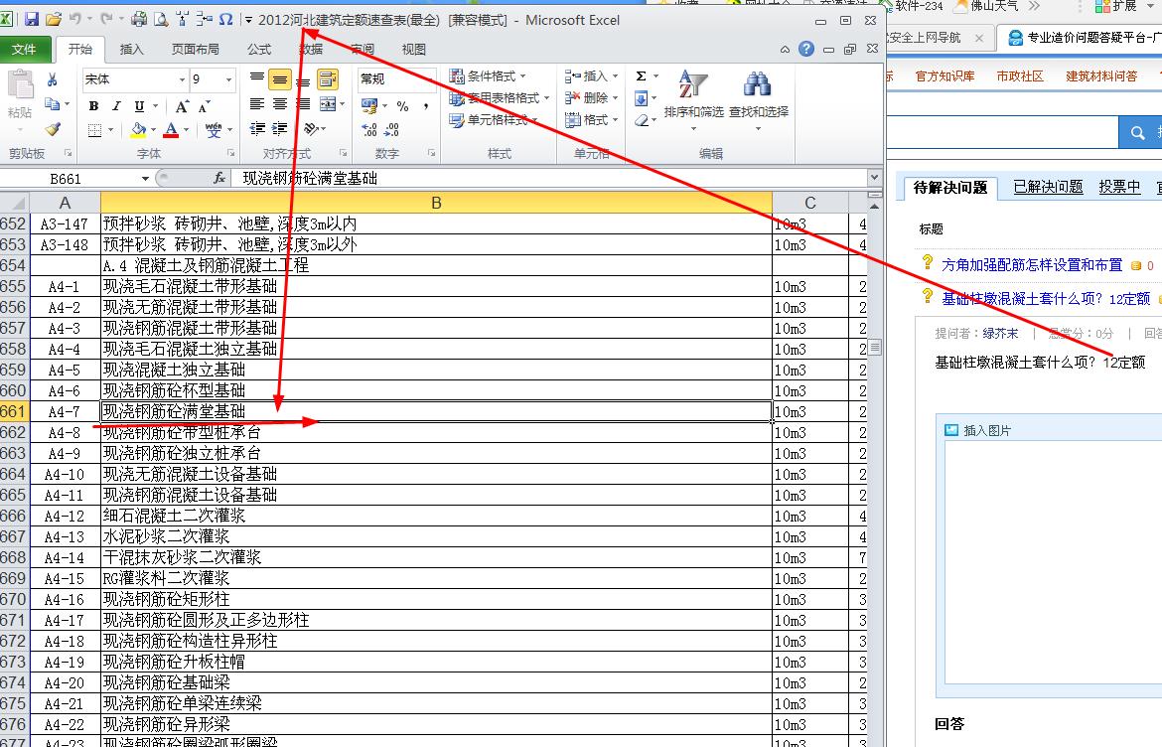Open question 方角加强配筋怎样设置和布置

pos(1032,264)
